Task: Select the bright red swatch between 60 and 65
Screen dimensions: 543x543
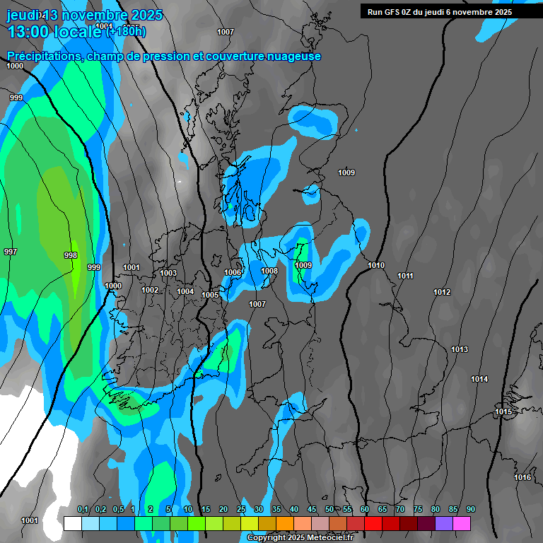Action: coord(373,523)
